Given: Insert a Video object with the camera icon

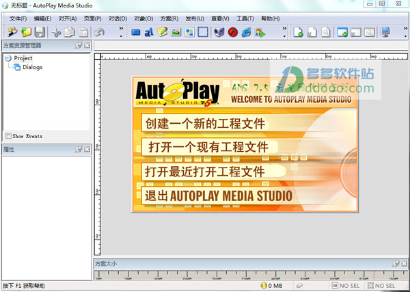Looking at the screenshot, I should (x=219, y=32).
